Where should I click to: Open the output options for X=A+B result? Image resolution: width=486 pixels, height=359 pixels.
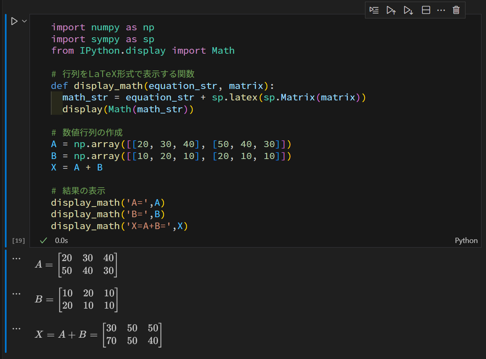click(x=16, y=328)
